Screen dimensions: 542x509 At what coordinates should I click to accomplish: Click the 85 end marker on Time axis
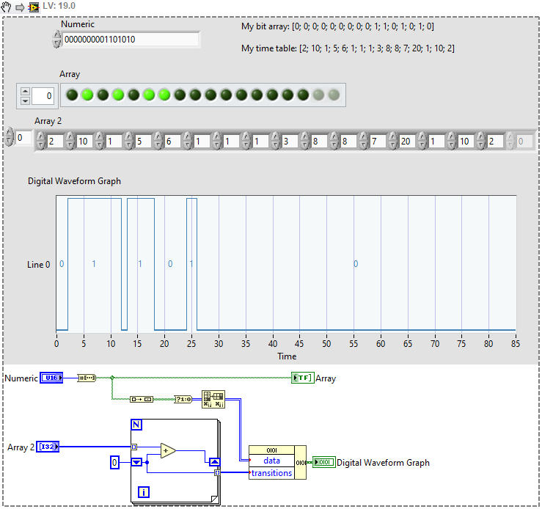(x=515, y=343)
